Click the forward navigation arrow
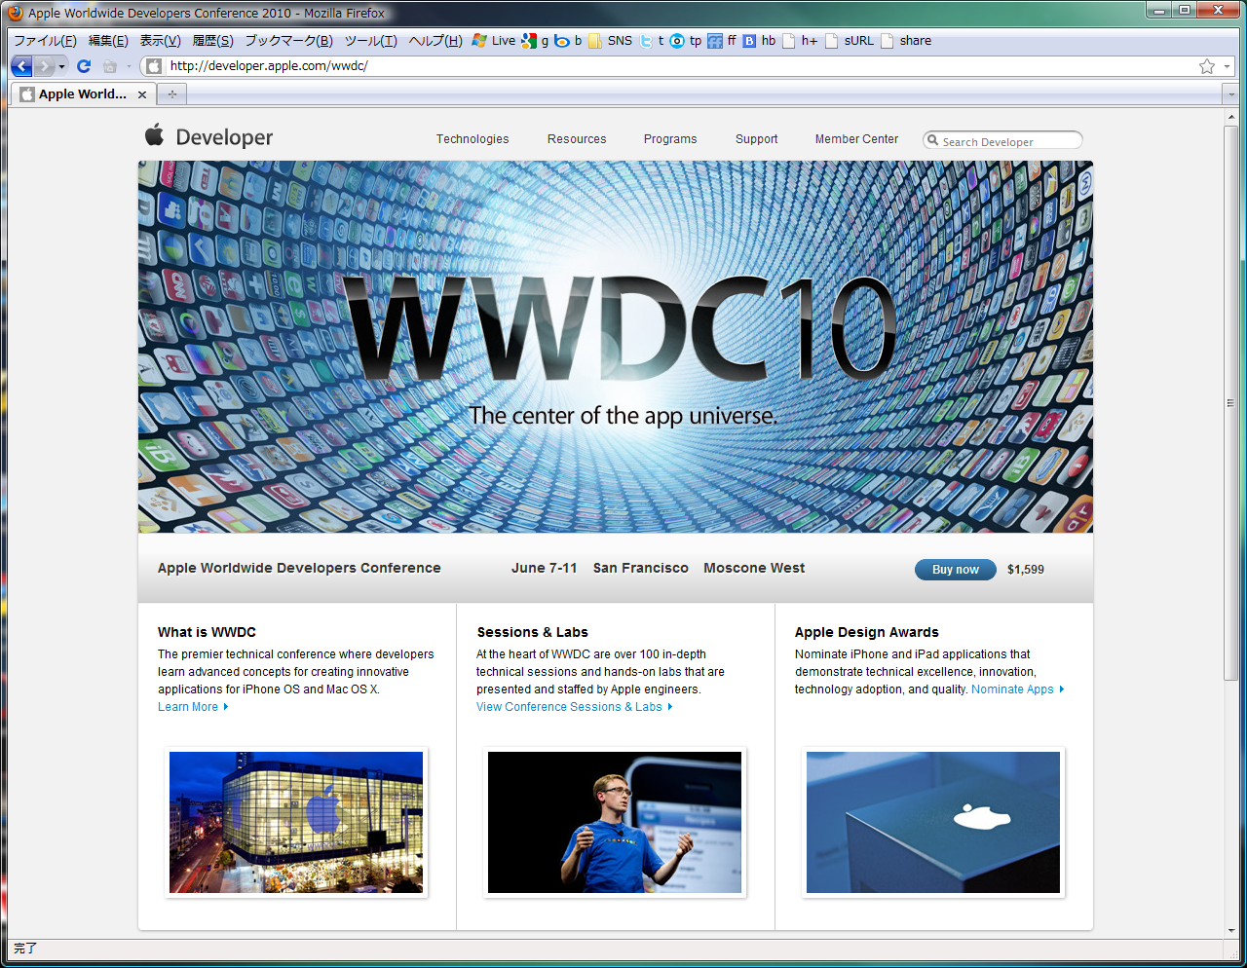1247x968 pixels. point(45,66)
